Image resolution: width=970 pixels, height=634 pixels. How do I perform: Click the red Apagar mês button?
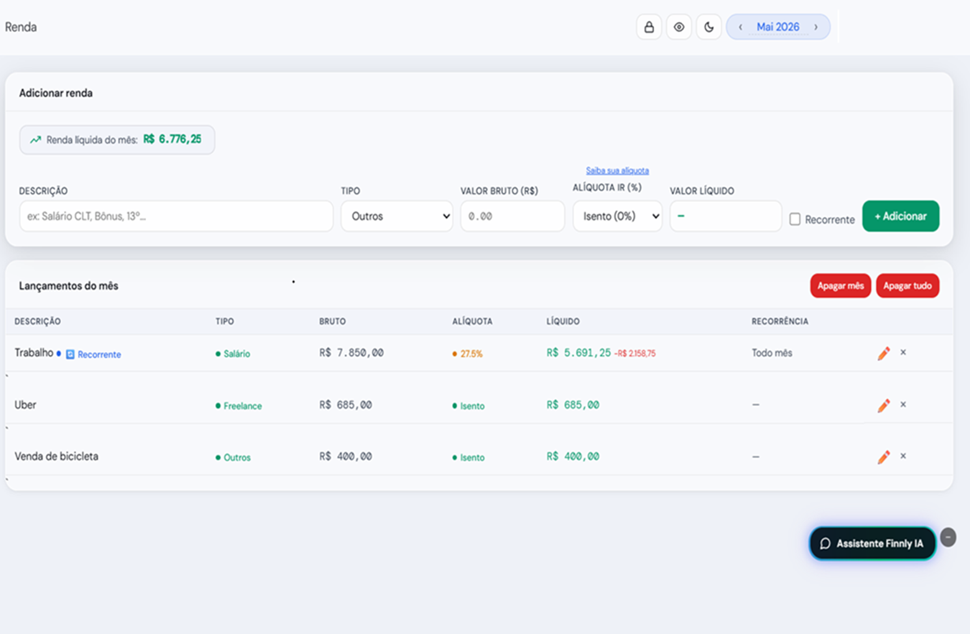[x=840, y=286]
